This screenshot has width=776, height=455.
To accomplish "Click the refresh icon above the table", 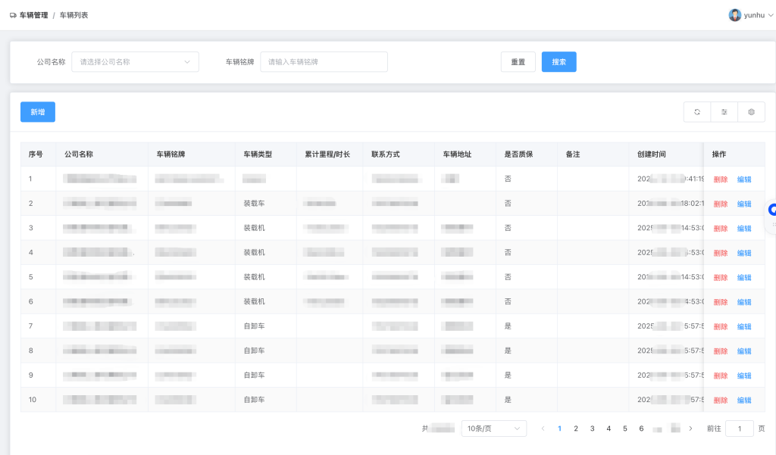I will point(696,112).
